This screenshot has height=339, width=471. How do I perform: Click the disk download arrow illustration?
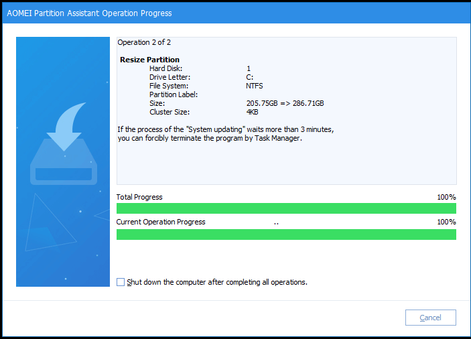(64, 143)
